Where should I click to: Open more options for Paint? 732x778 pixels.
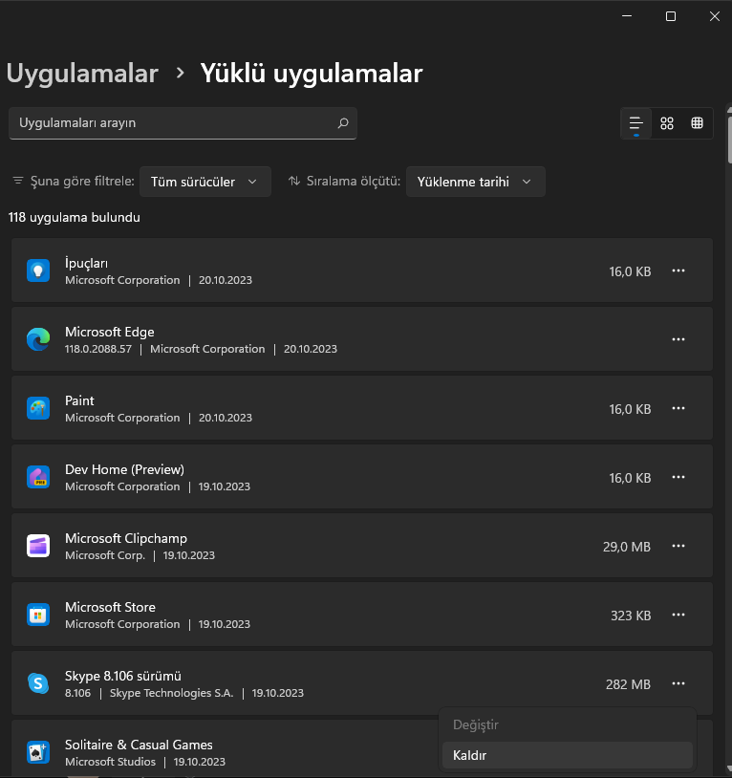678,408
